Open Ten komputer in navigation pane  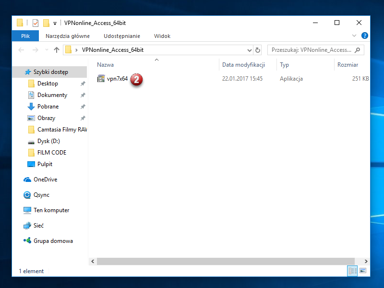point(51,210)
